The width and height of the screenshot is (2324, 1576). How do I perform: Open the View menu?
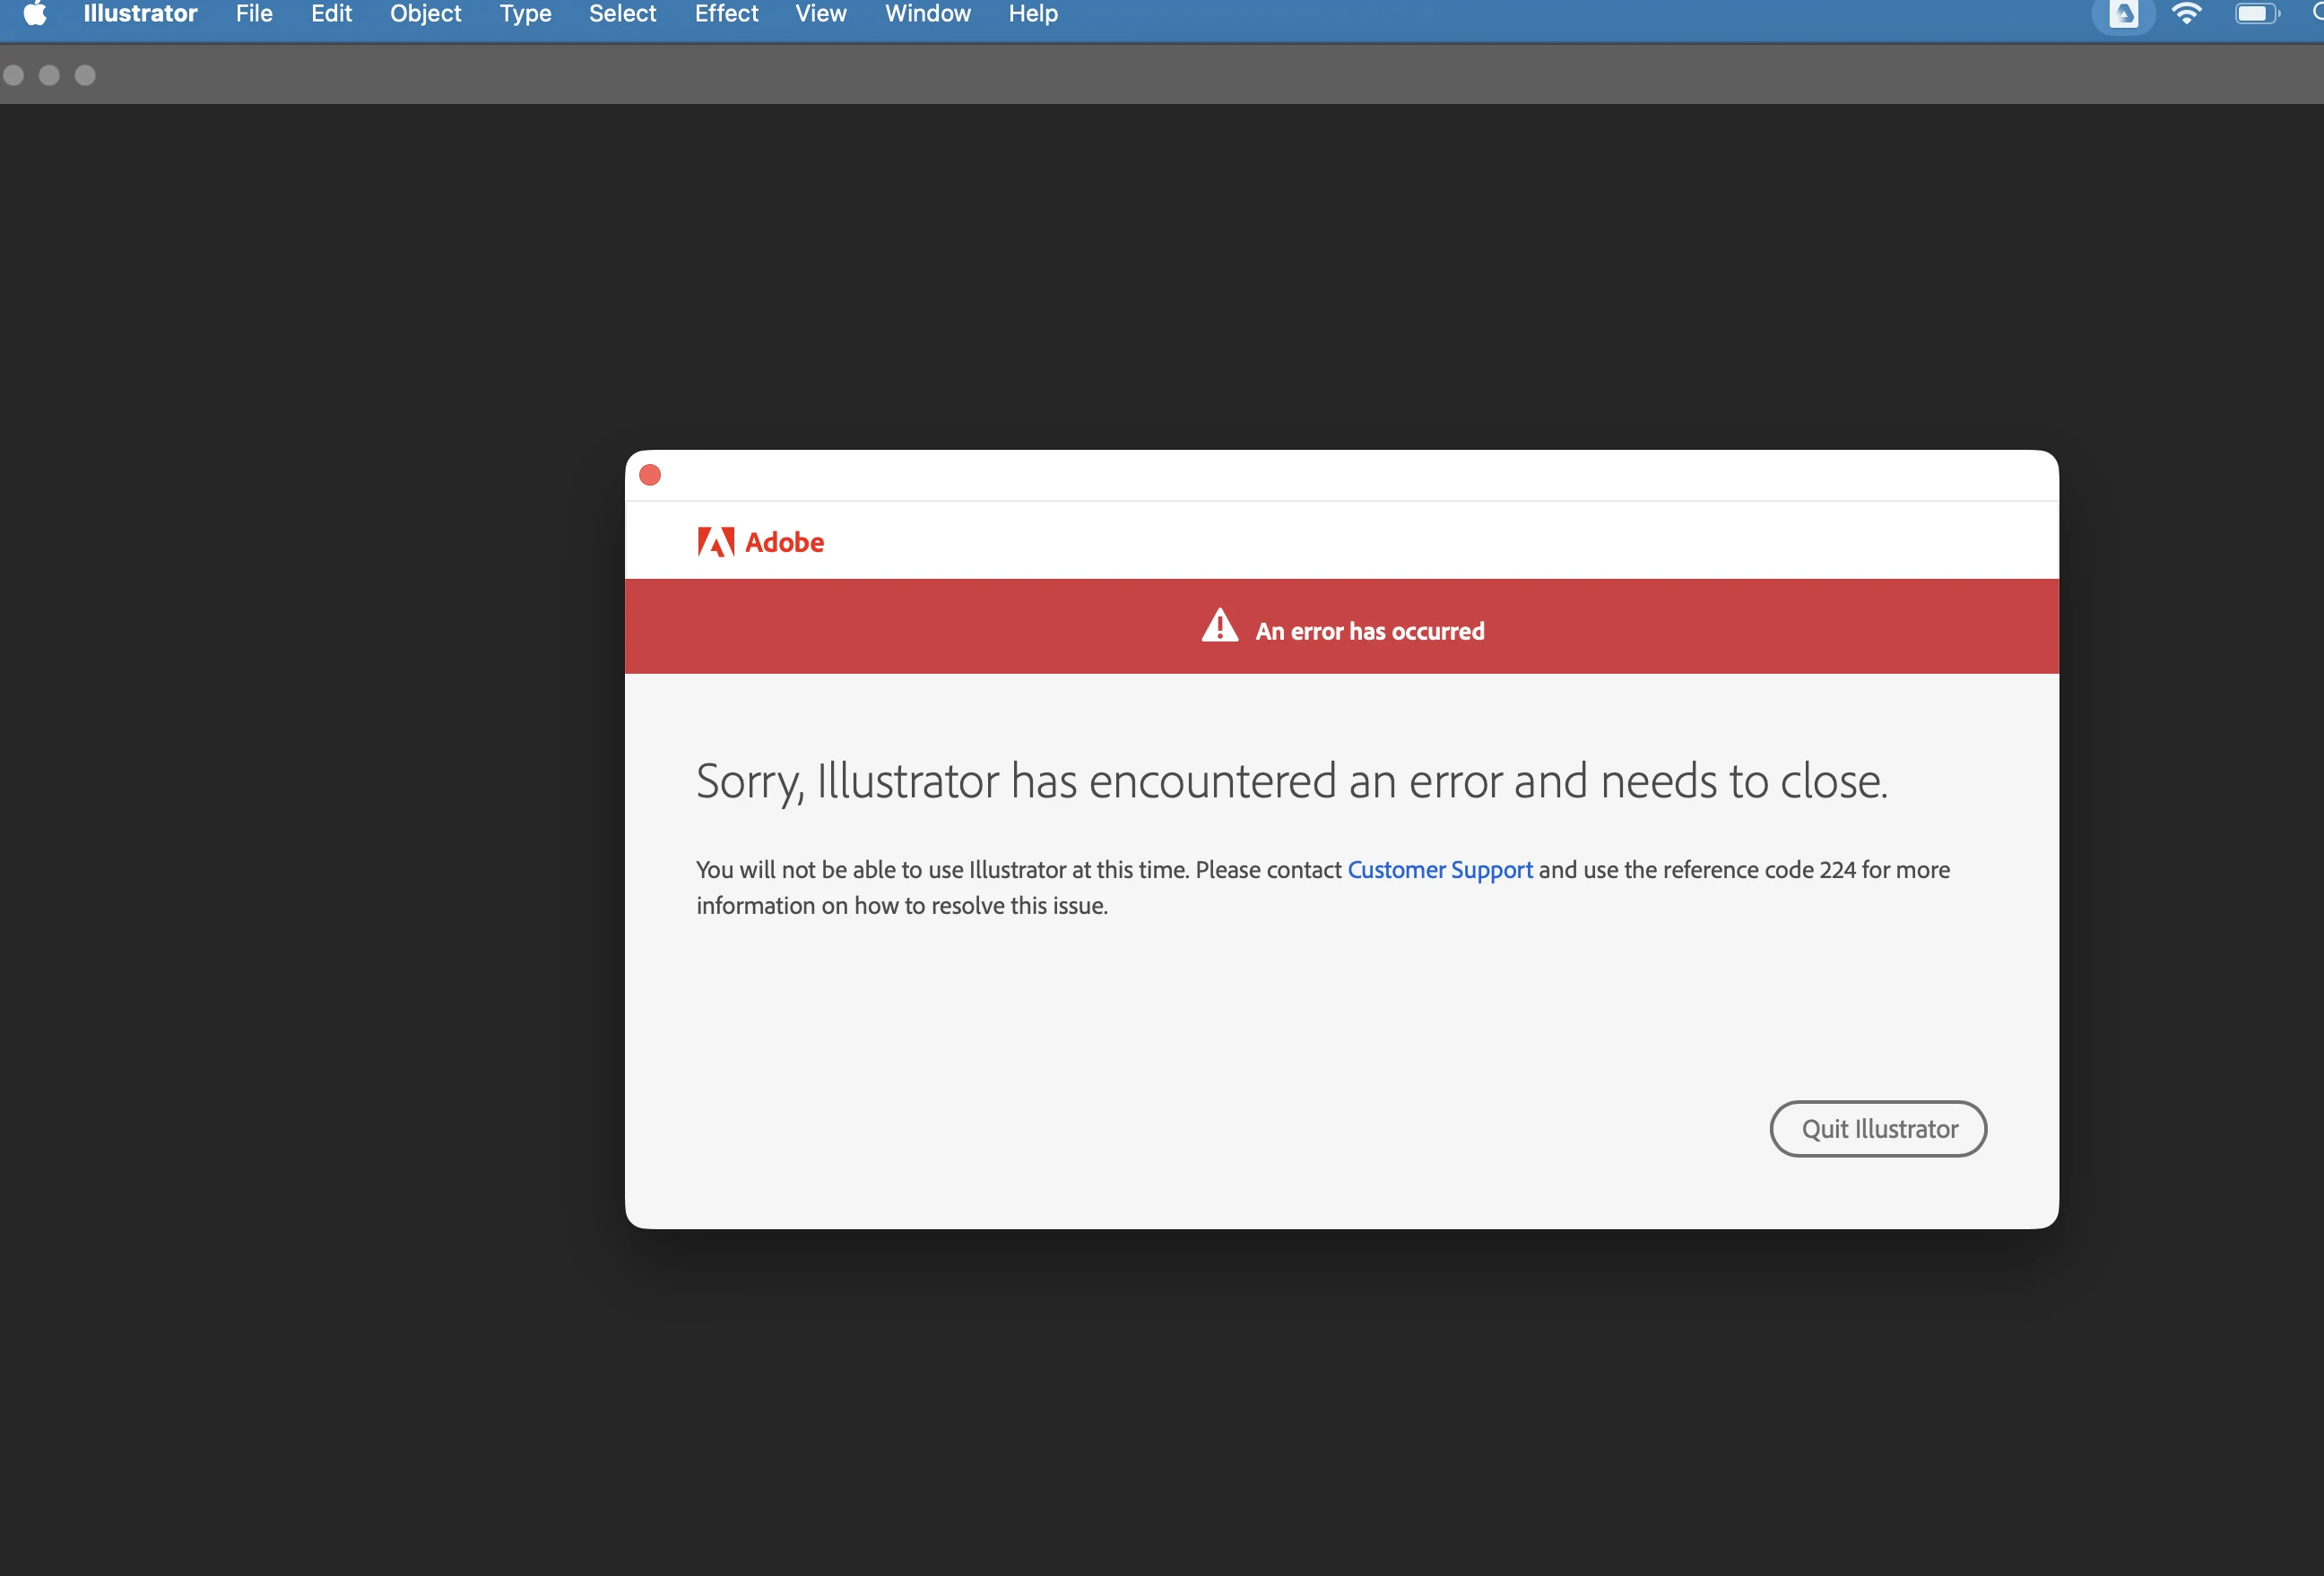pyautogui.click(x=821, y=14)
